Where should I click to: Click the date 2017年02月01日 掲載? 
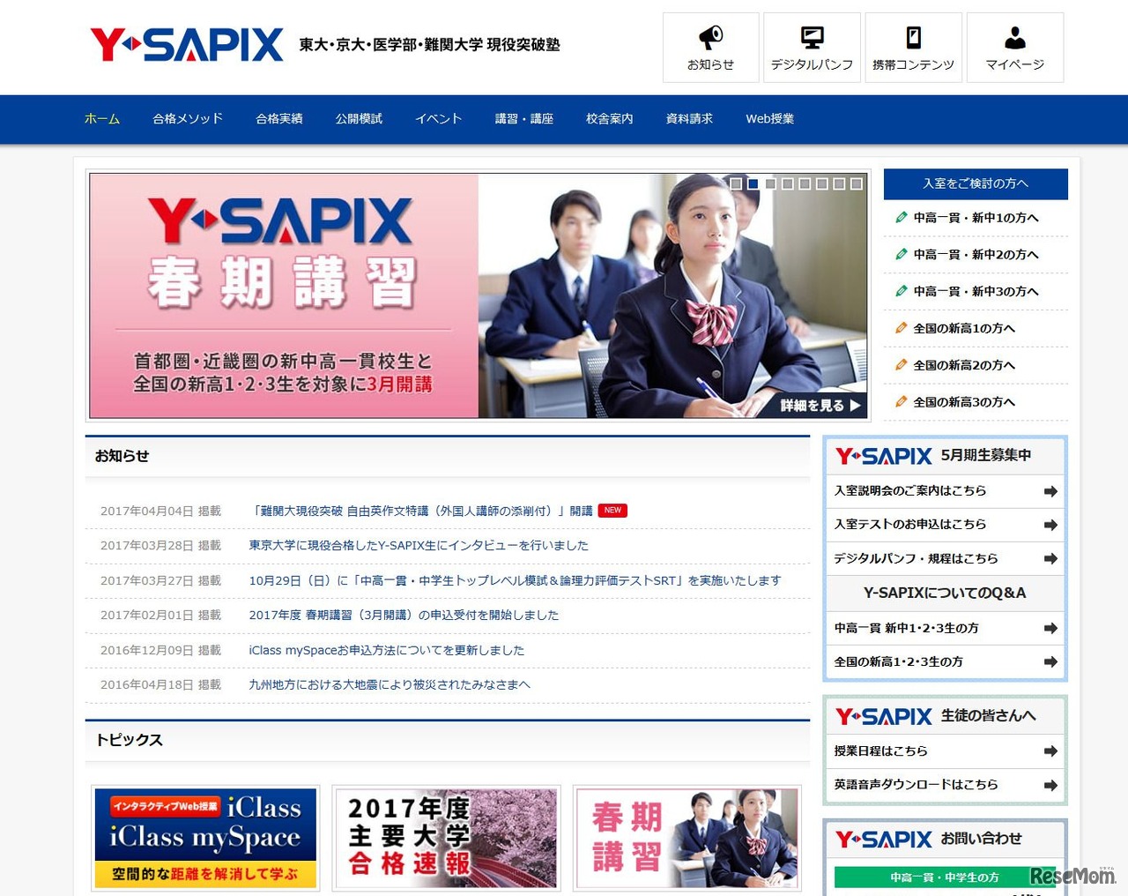click(160, 616)
